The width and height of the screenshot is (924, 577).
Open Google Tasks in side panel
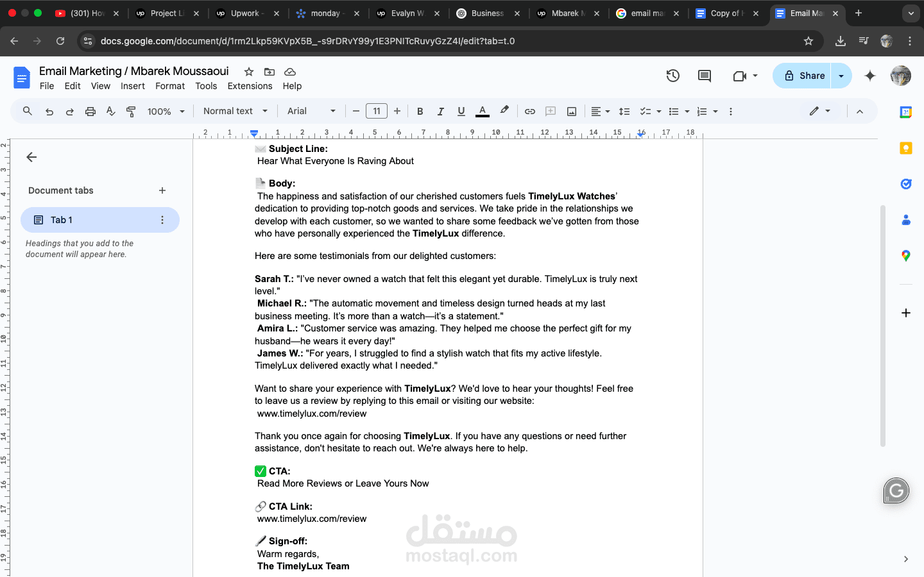tap(906, 184)
